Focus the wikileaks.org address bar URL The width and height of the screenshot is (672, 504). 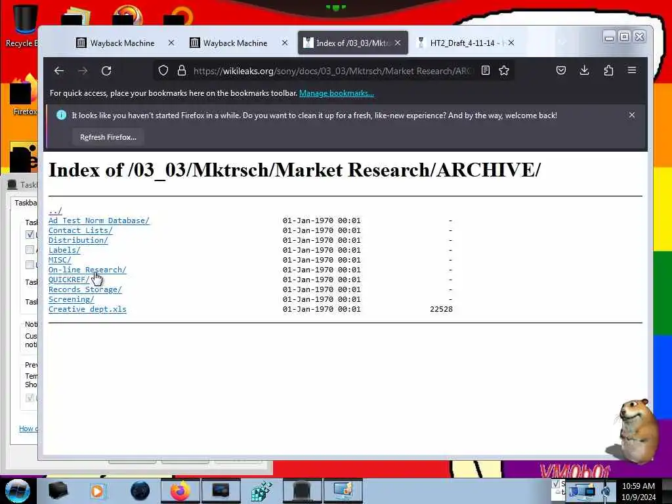click(332, 71)
